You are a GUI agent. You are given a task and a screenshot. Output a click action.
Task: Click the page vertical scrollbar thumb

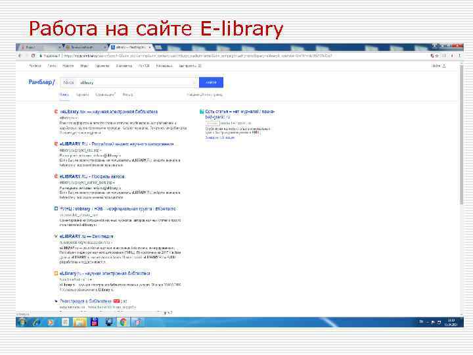[x=461, y=134]
